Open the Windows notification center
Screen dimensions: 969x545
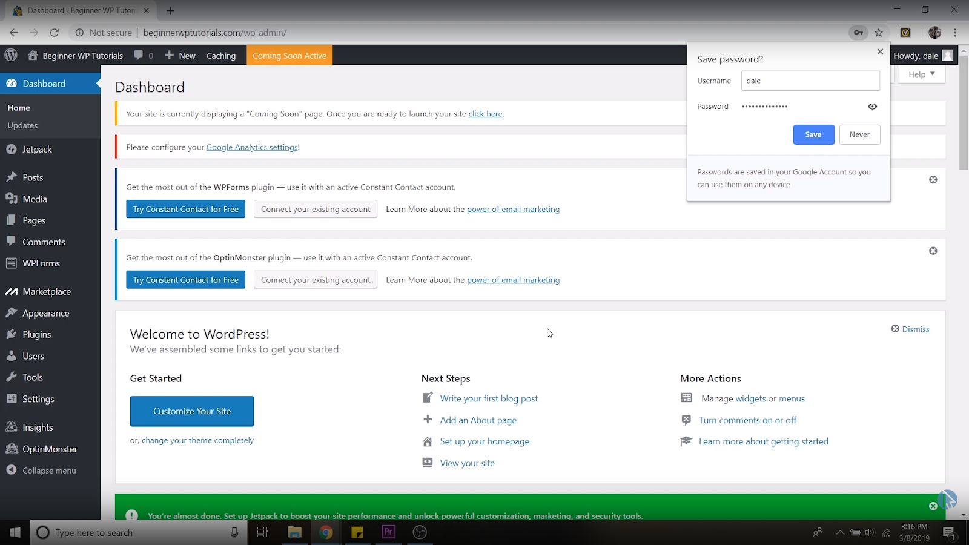click(949, 532)
